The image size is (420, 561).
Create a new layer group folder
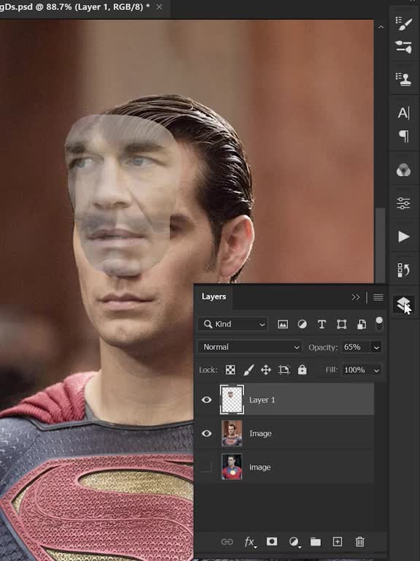coord(315,542)
